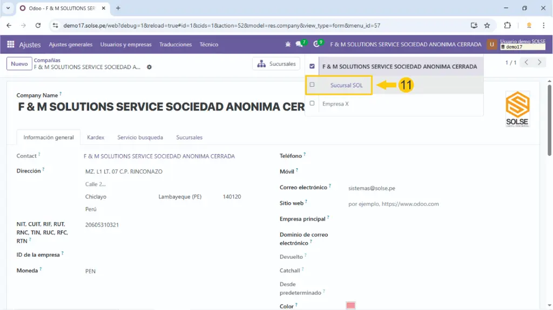Bookmark this page with star icon
Image resolution: width=553 pixels, height=310 pixels.
click(487, 25)
